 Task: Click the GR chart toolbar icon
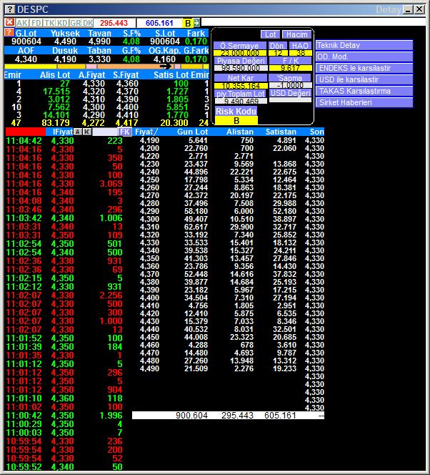point(75,23)
